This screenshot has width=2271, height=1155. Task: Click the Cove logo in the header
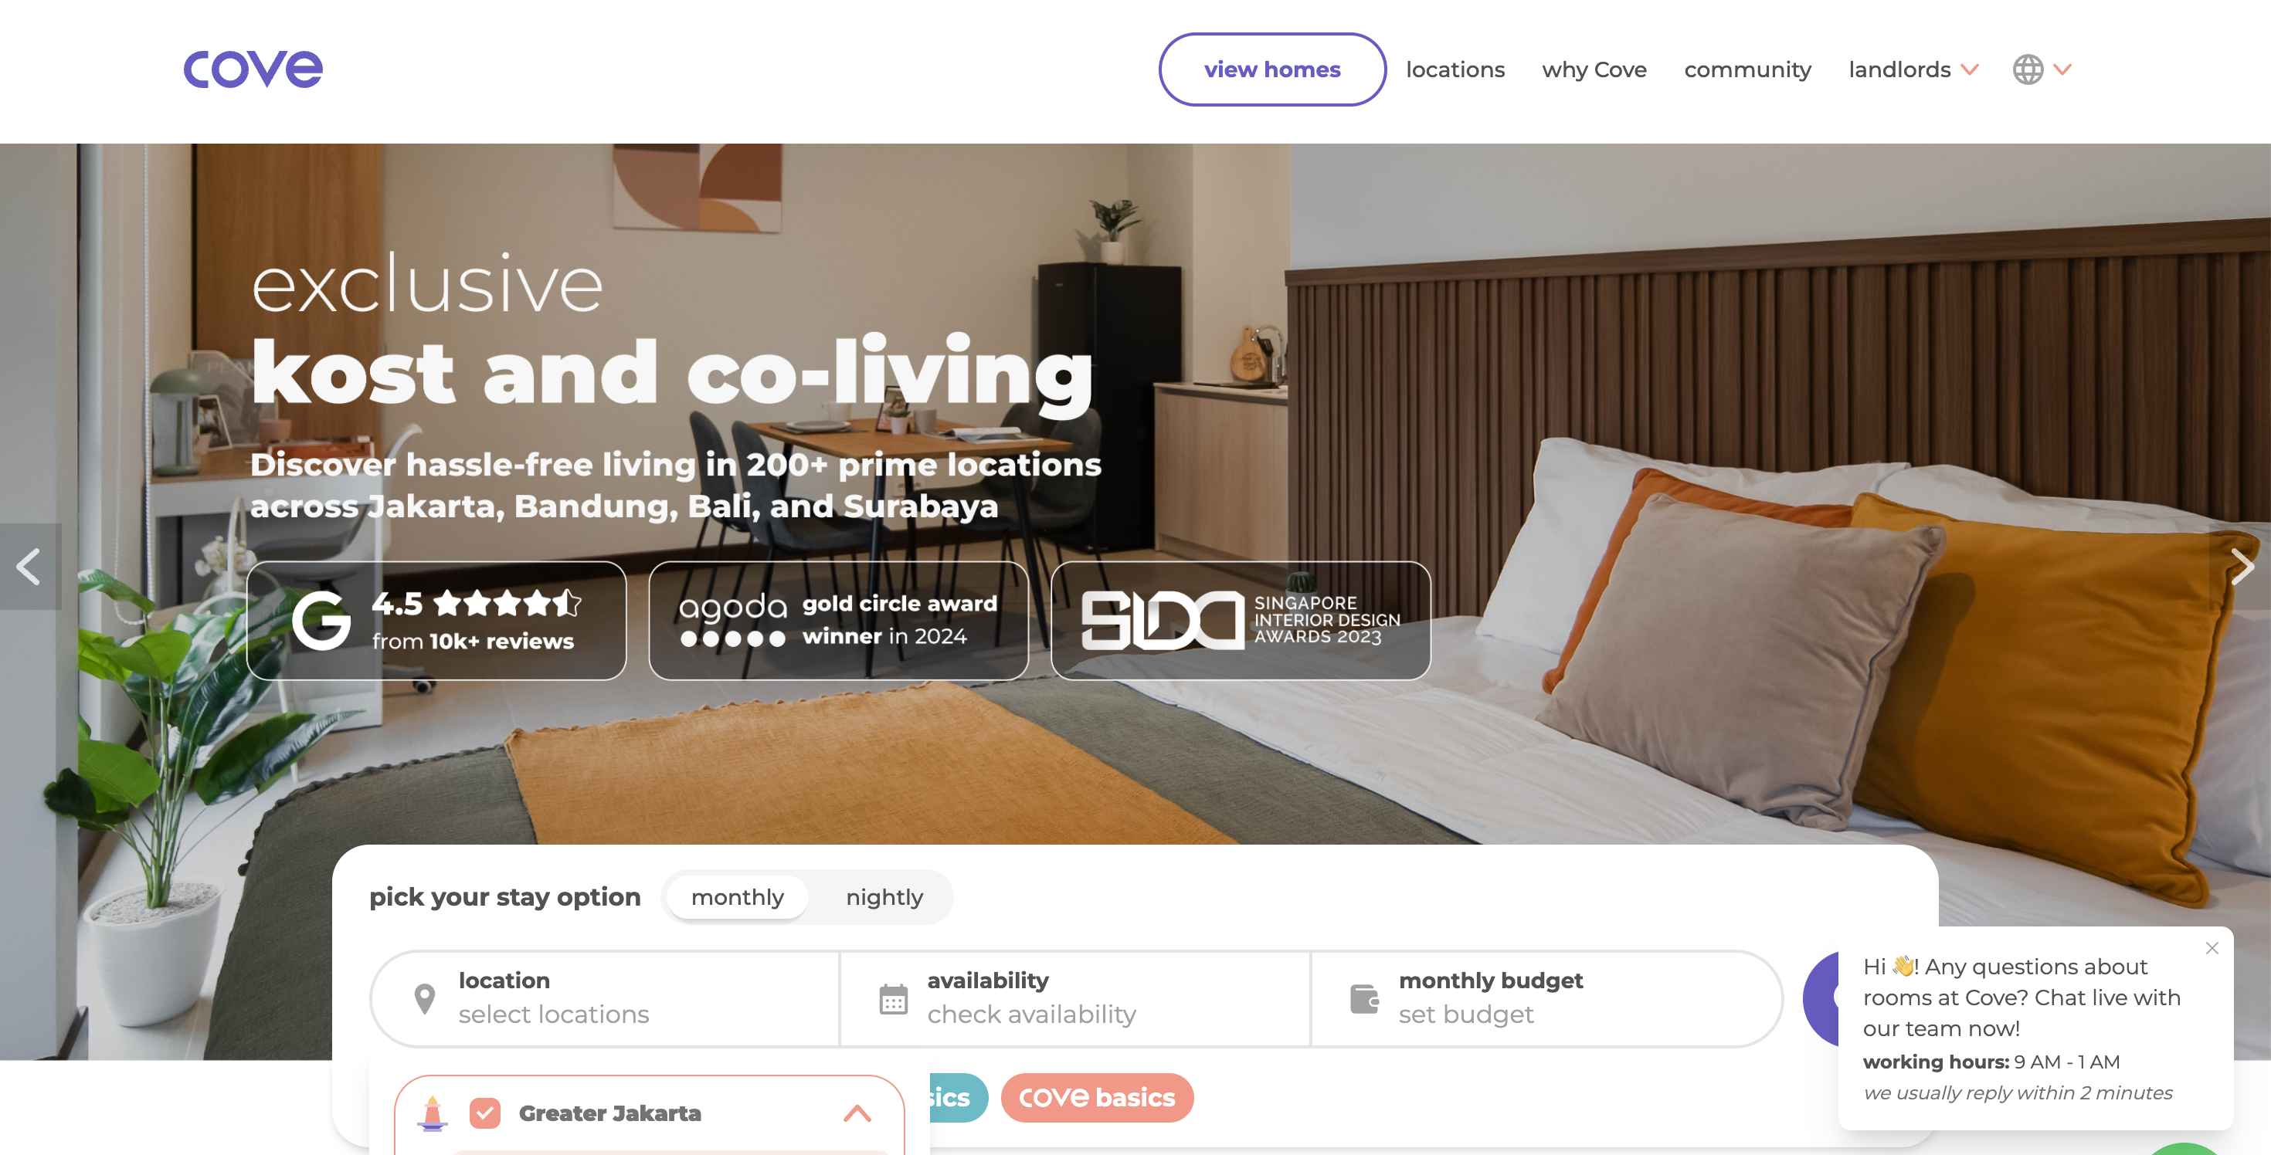click(x=253, y=69)
